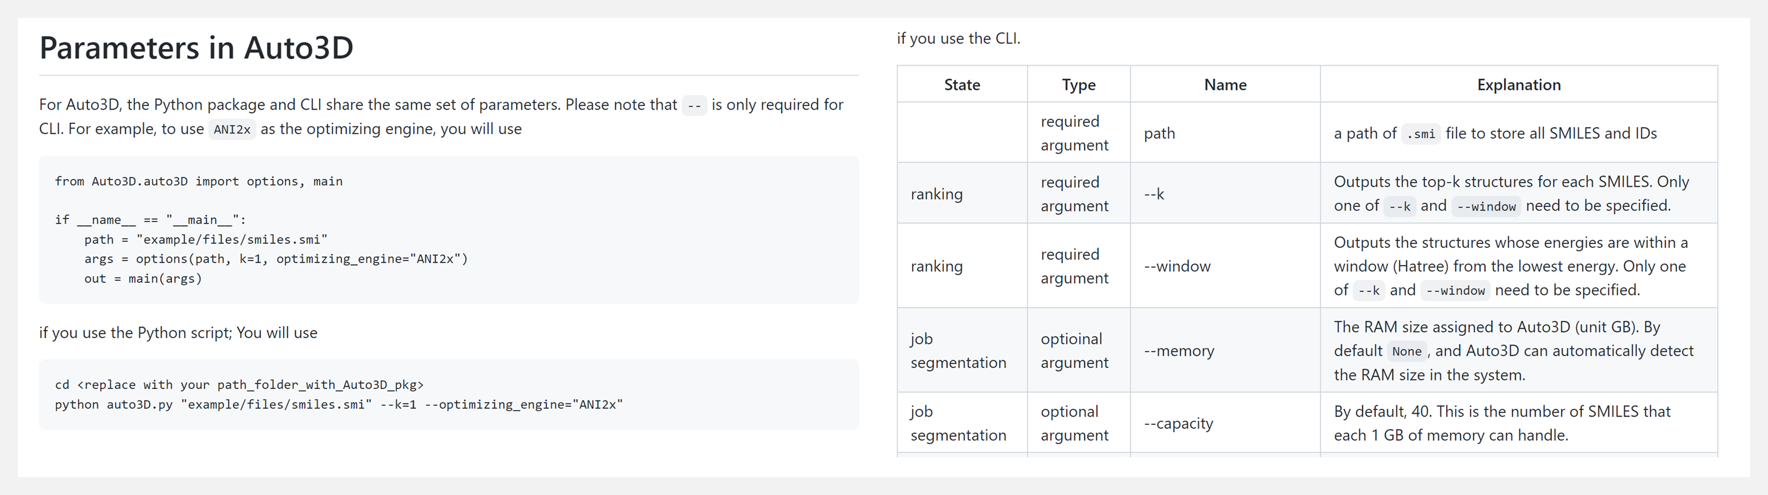Click the Type column header

(1079, 84)
